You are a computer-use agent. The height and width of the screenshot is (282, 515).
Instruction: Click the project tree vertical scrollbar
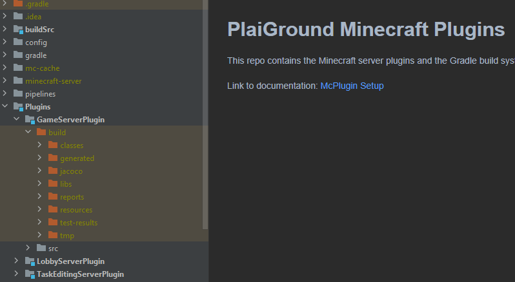pos(205,115)
